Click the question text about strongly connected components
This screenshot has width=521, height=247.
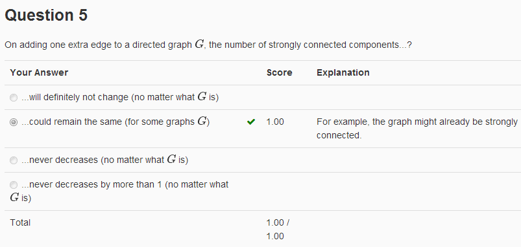point(208,45)
